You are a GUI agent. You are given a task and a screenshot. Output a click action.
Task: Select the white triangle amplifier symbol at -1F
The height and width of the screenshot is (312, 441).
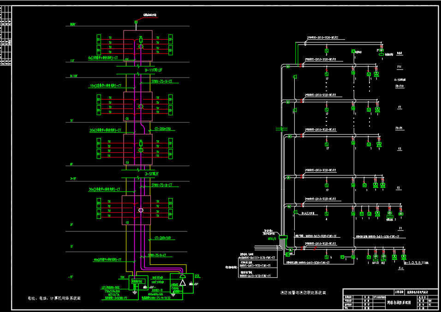click(x=183, y=282)
